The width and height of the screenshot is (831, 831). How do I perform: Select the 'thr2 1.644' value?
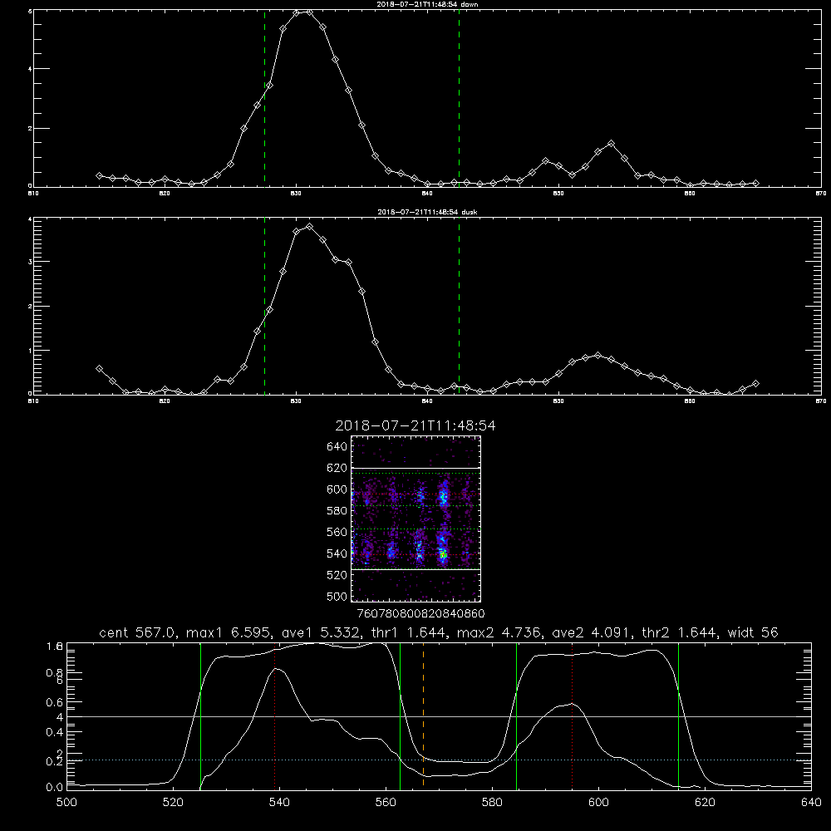click(x=680, y=632)
